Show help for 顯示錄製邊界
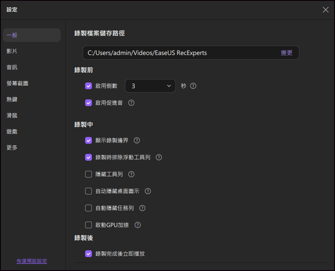335x271 pixels. pos(137,140)
